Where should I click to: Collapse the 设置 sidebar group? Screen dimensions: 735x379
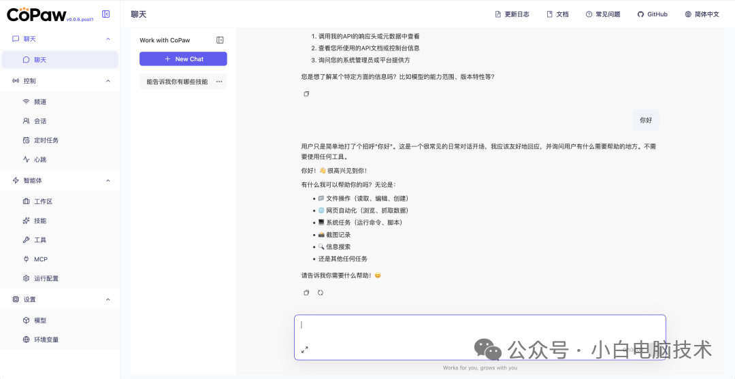(x=108, y=300)
